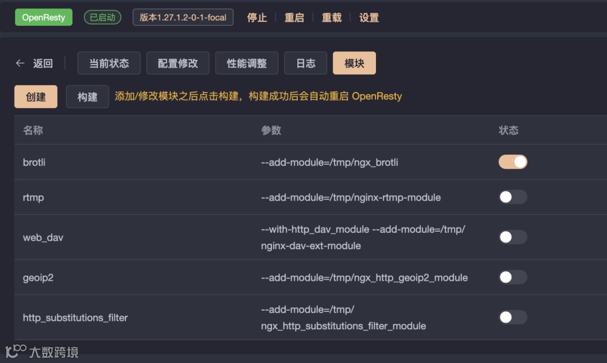Image resolution: width=607 pixels, height=363 pixels.
Task: Click the back arrow icon next to 返回
Action: pyautogui.click(x=20, y=63)
